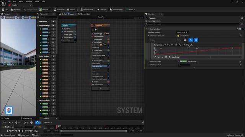
Task: Collapse the Fountain emitter node arrow
Action: pyautogui.click(x=100, y=88)
